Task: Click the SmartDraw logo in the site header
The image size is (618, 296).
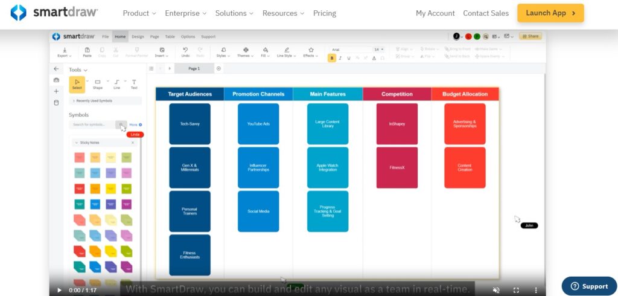Action: (x=54, y=13)
